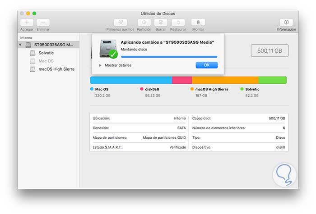Click the orange macOS High Sierra bar segment
The height and width of the screenshot is (214, 316).
tap(225, 80)
